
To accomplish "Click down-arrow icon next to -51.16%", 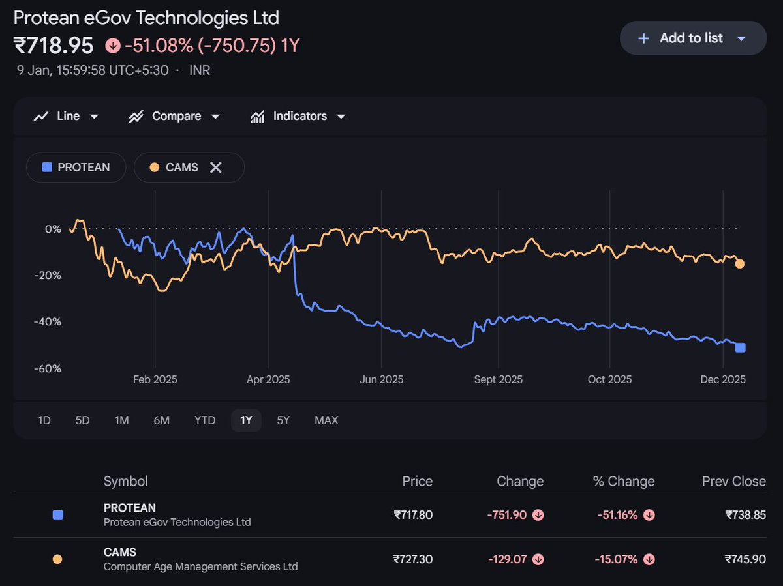I will tap(649, 515).
